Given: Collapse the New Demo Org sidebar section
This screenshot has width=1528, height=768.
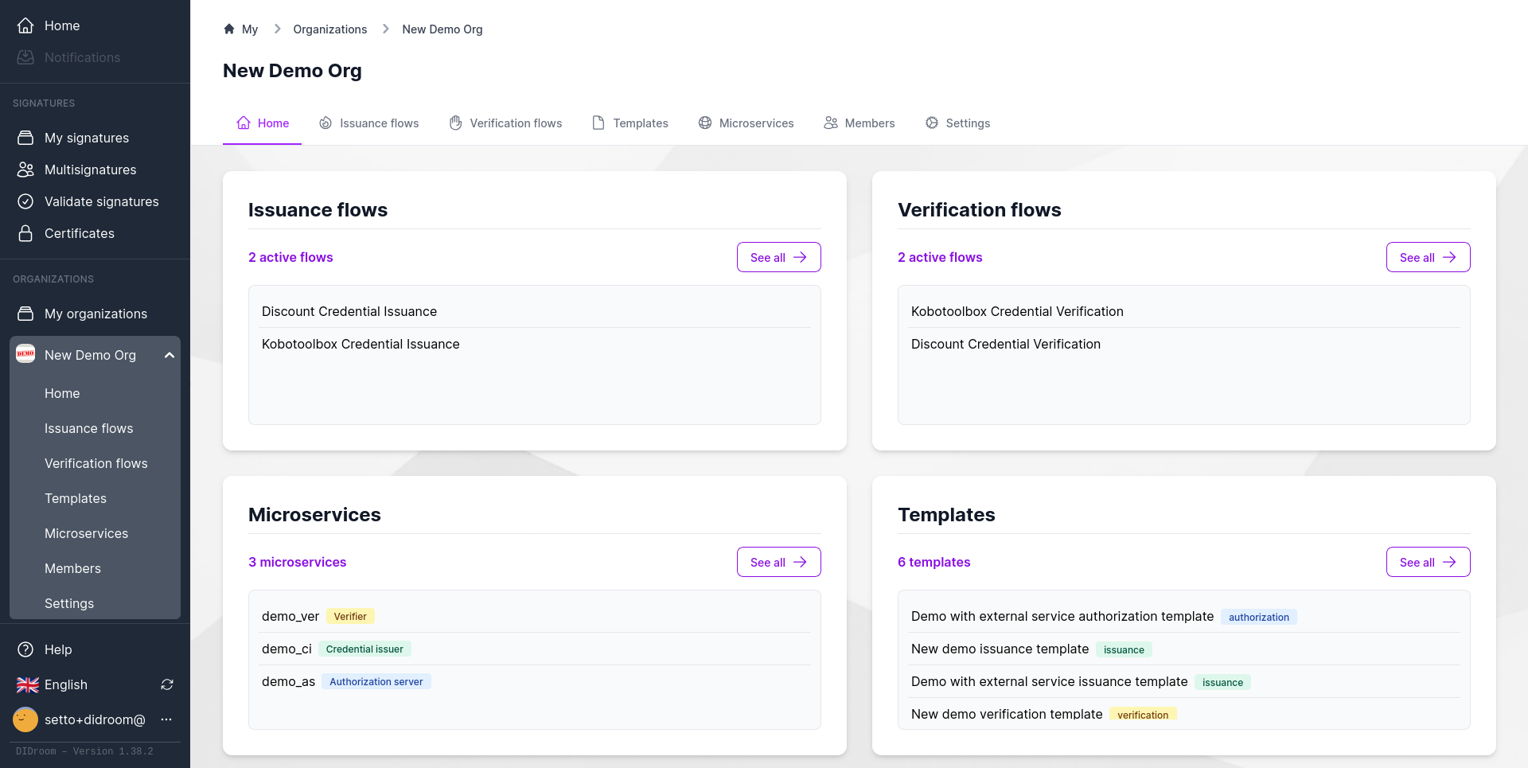Looking at the screenshot, I should tap(169, 355).
